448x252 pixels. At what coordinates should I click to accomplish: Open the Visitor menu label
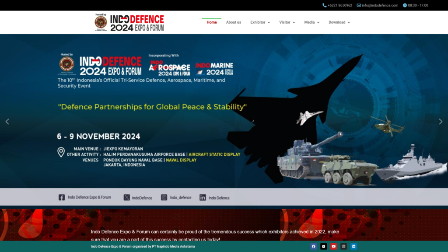click(x=284, y=22)
